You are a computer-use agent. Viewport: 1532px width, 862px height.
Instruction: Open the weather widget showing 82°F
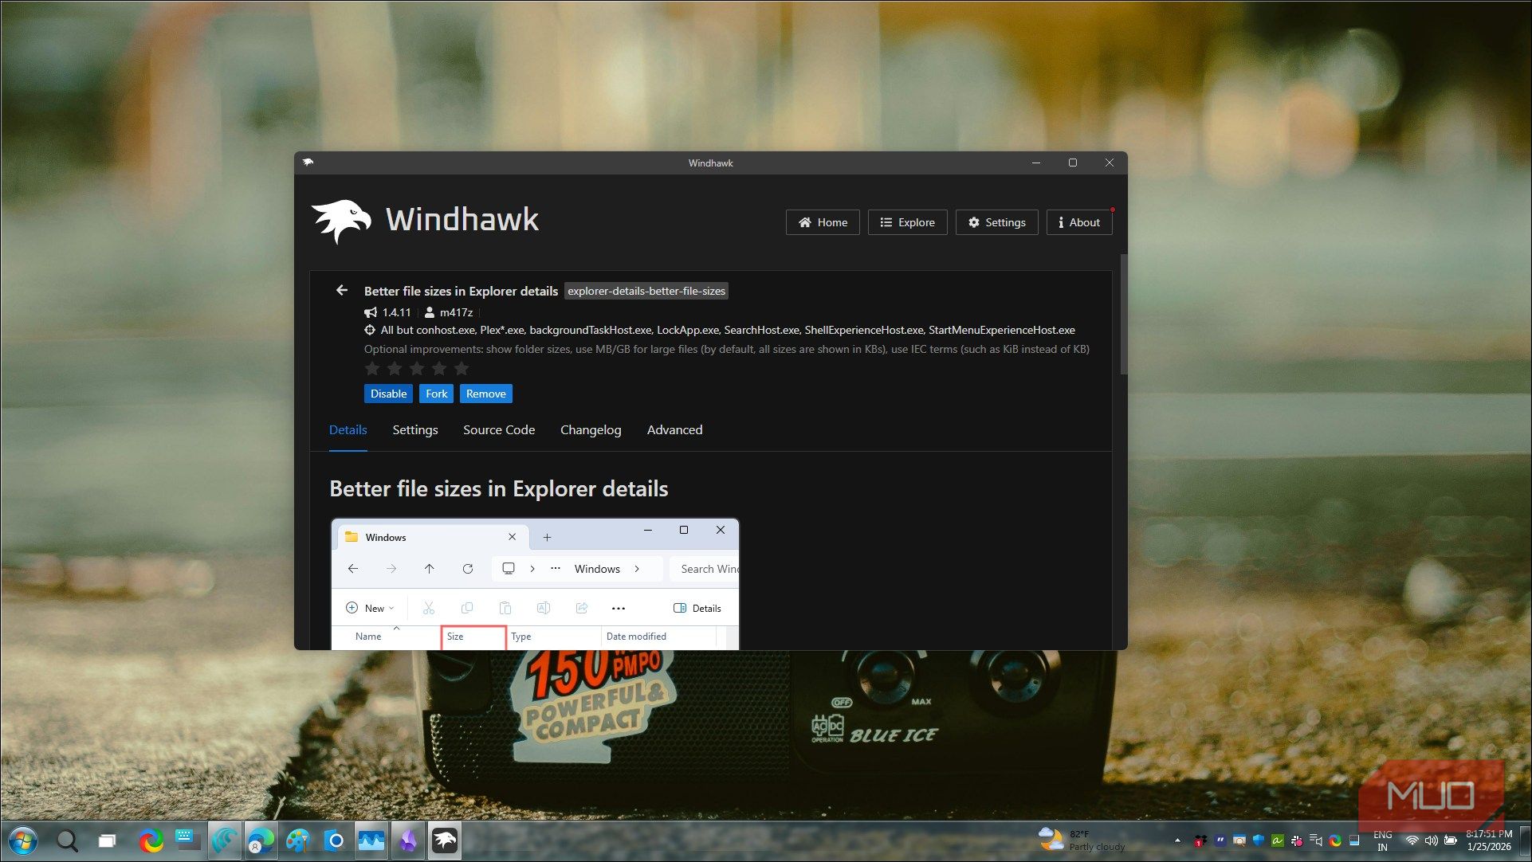pos(1081,840)
